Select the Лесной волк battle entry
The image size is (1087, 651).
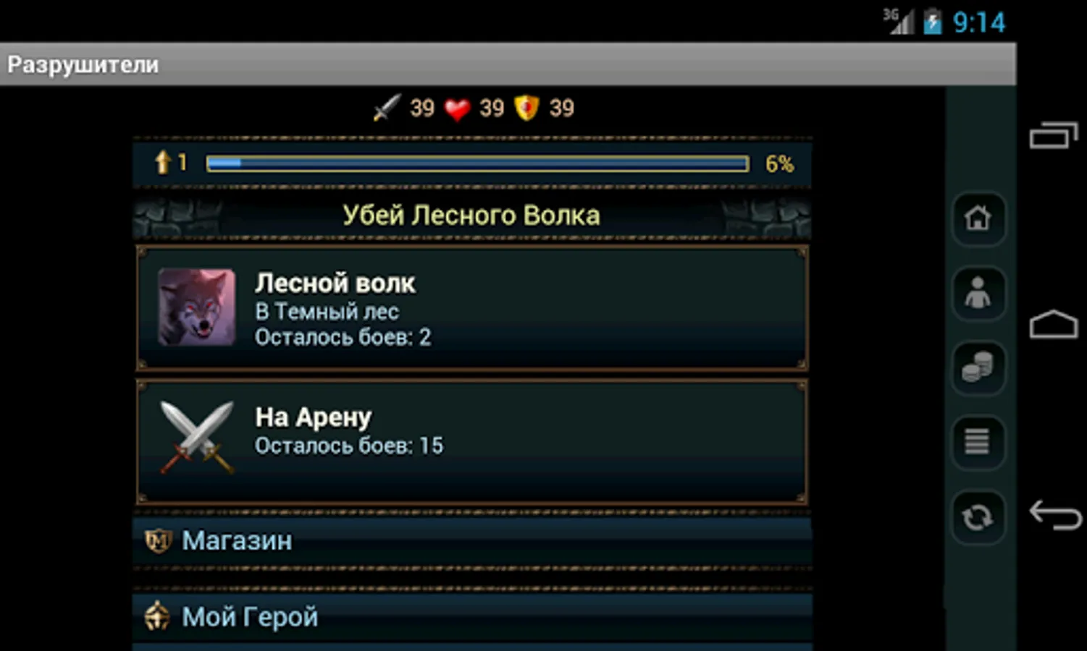pyautogui.click(x=472, y=308)
